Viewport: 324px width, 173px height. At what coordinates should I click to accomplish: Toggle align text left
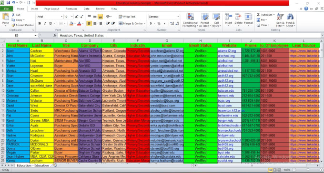[x=89, y=23]
